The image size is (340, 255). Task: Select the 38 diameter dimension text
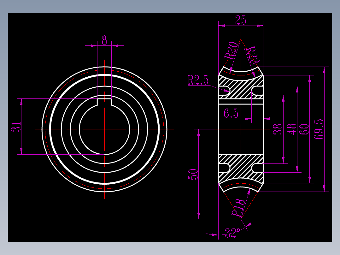278,129
